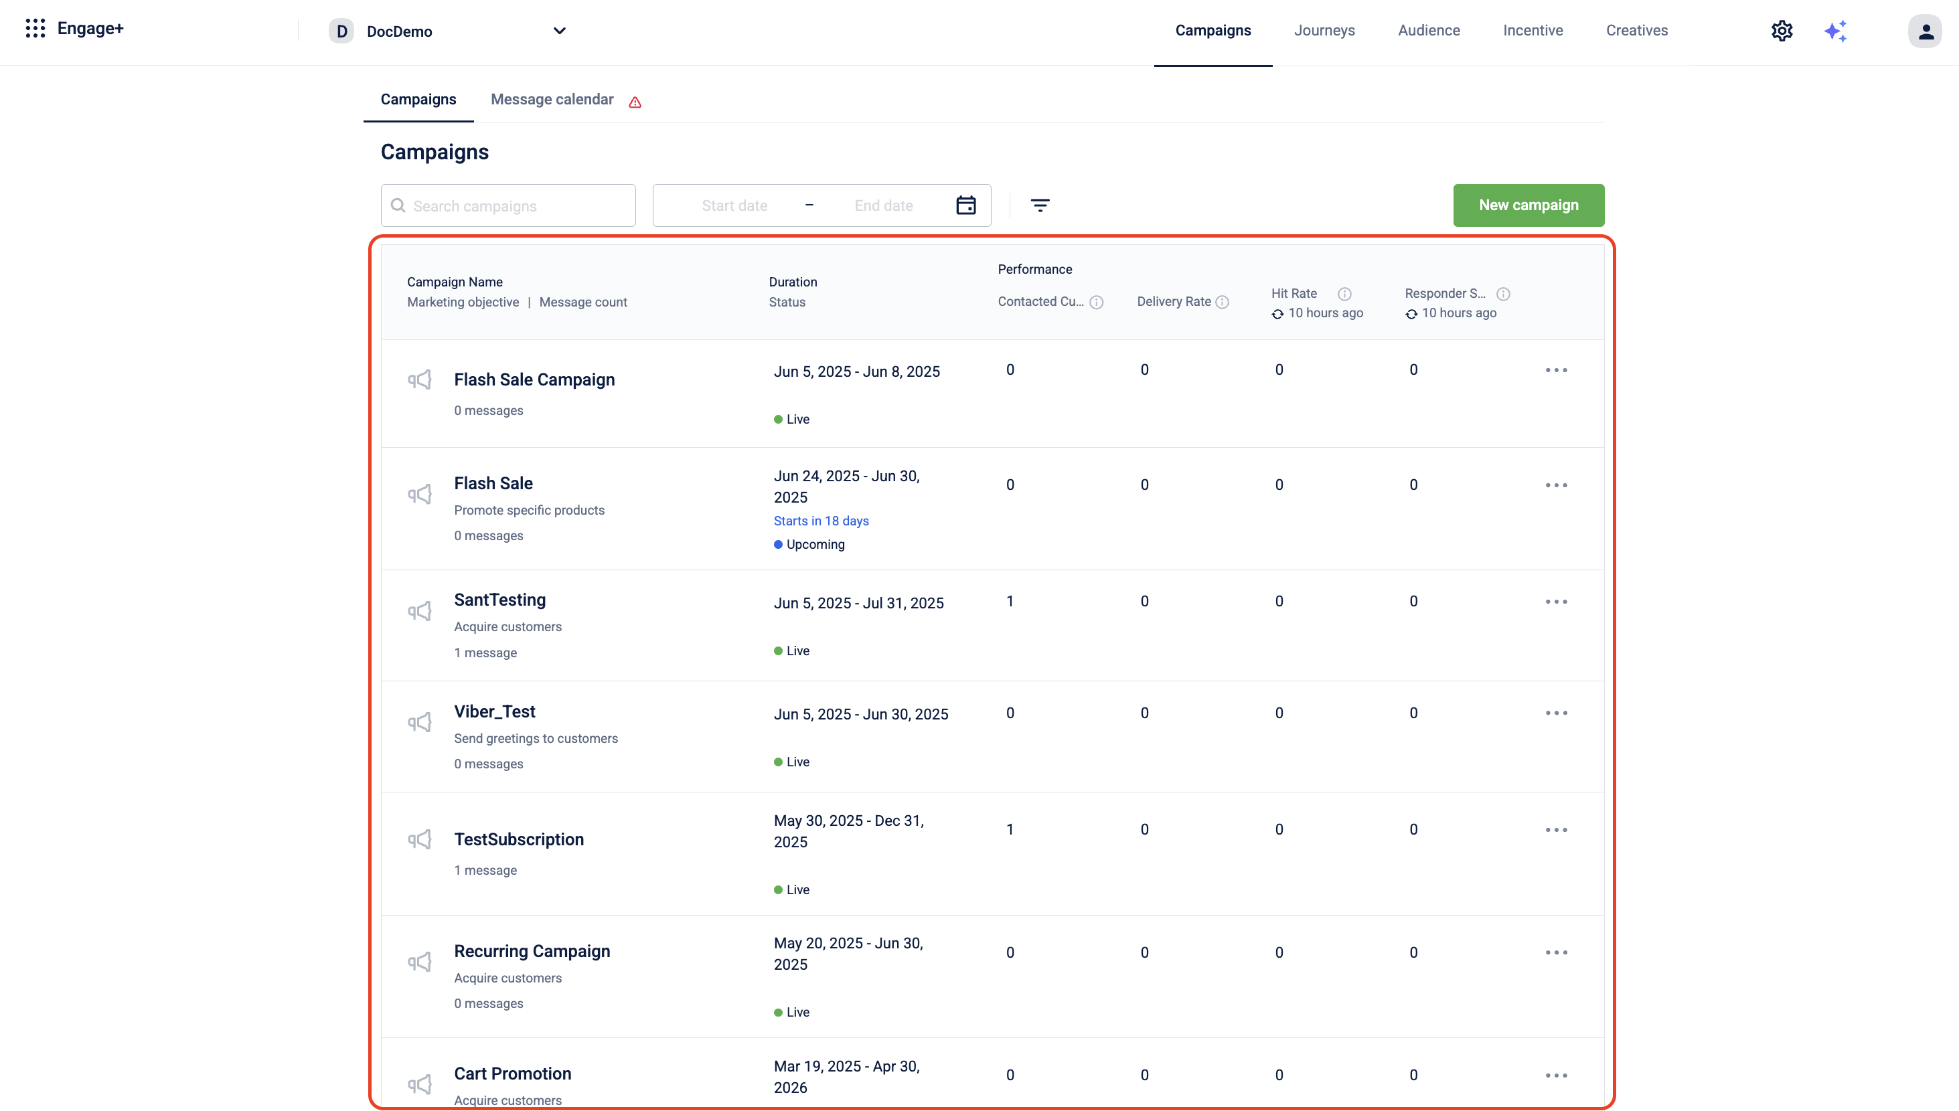
Task: Open more options for Flash Sale Campaign
Action: [1556, 370]
